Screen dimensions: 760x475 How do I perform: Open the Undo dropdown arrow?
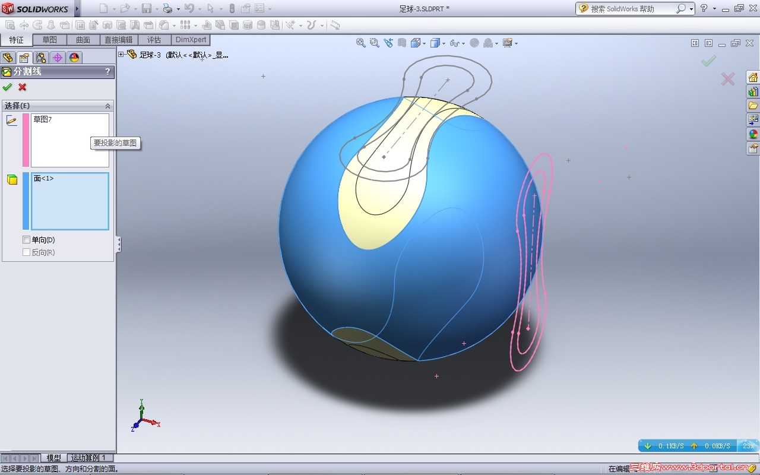[199, 9]
